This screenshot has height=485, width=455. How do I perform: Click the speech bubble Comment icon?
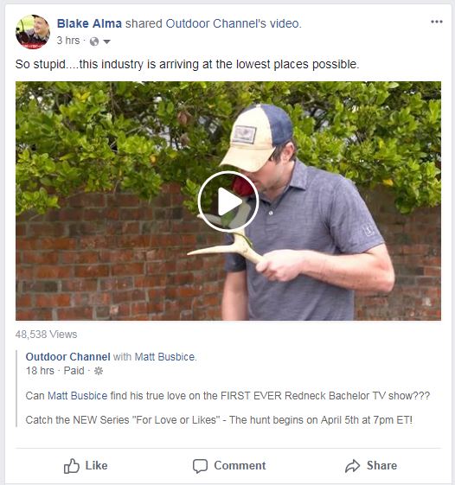(200, 466)
